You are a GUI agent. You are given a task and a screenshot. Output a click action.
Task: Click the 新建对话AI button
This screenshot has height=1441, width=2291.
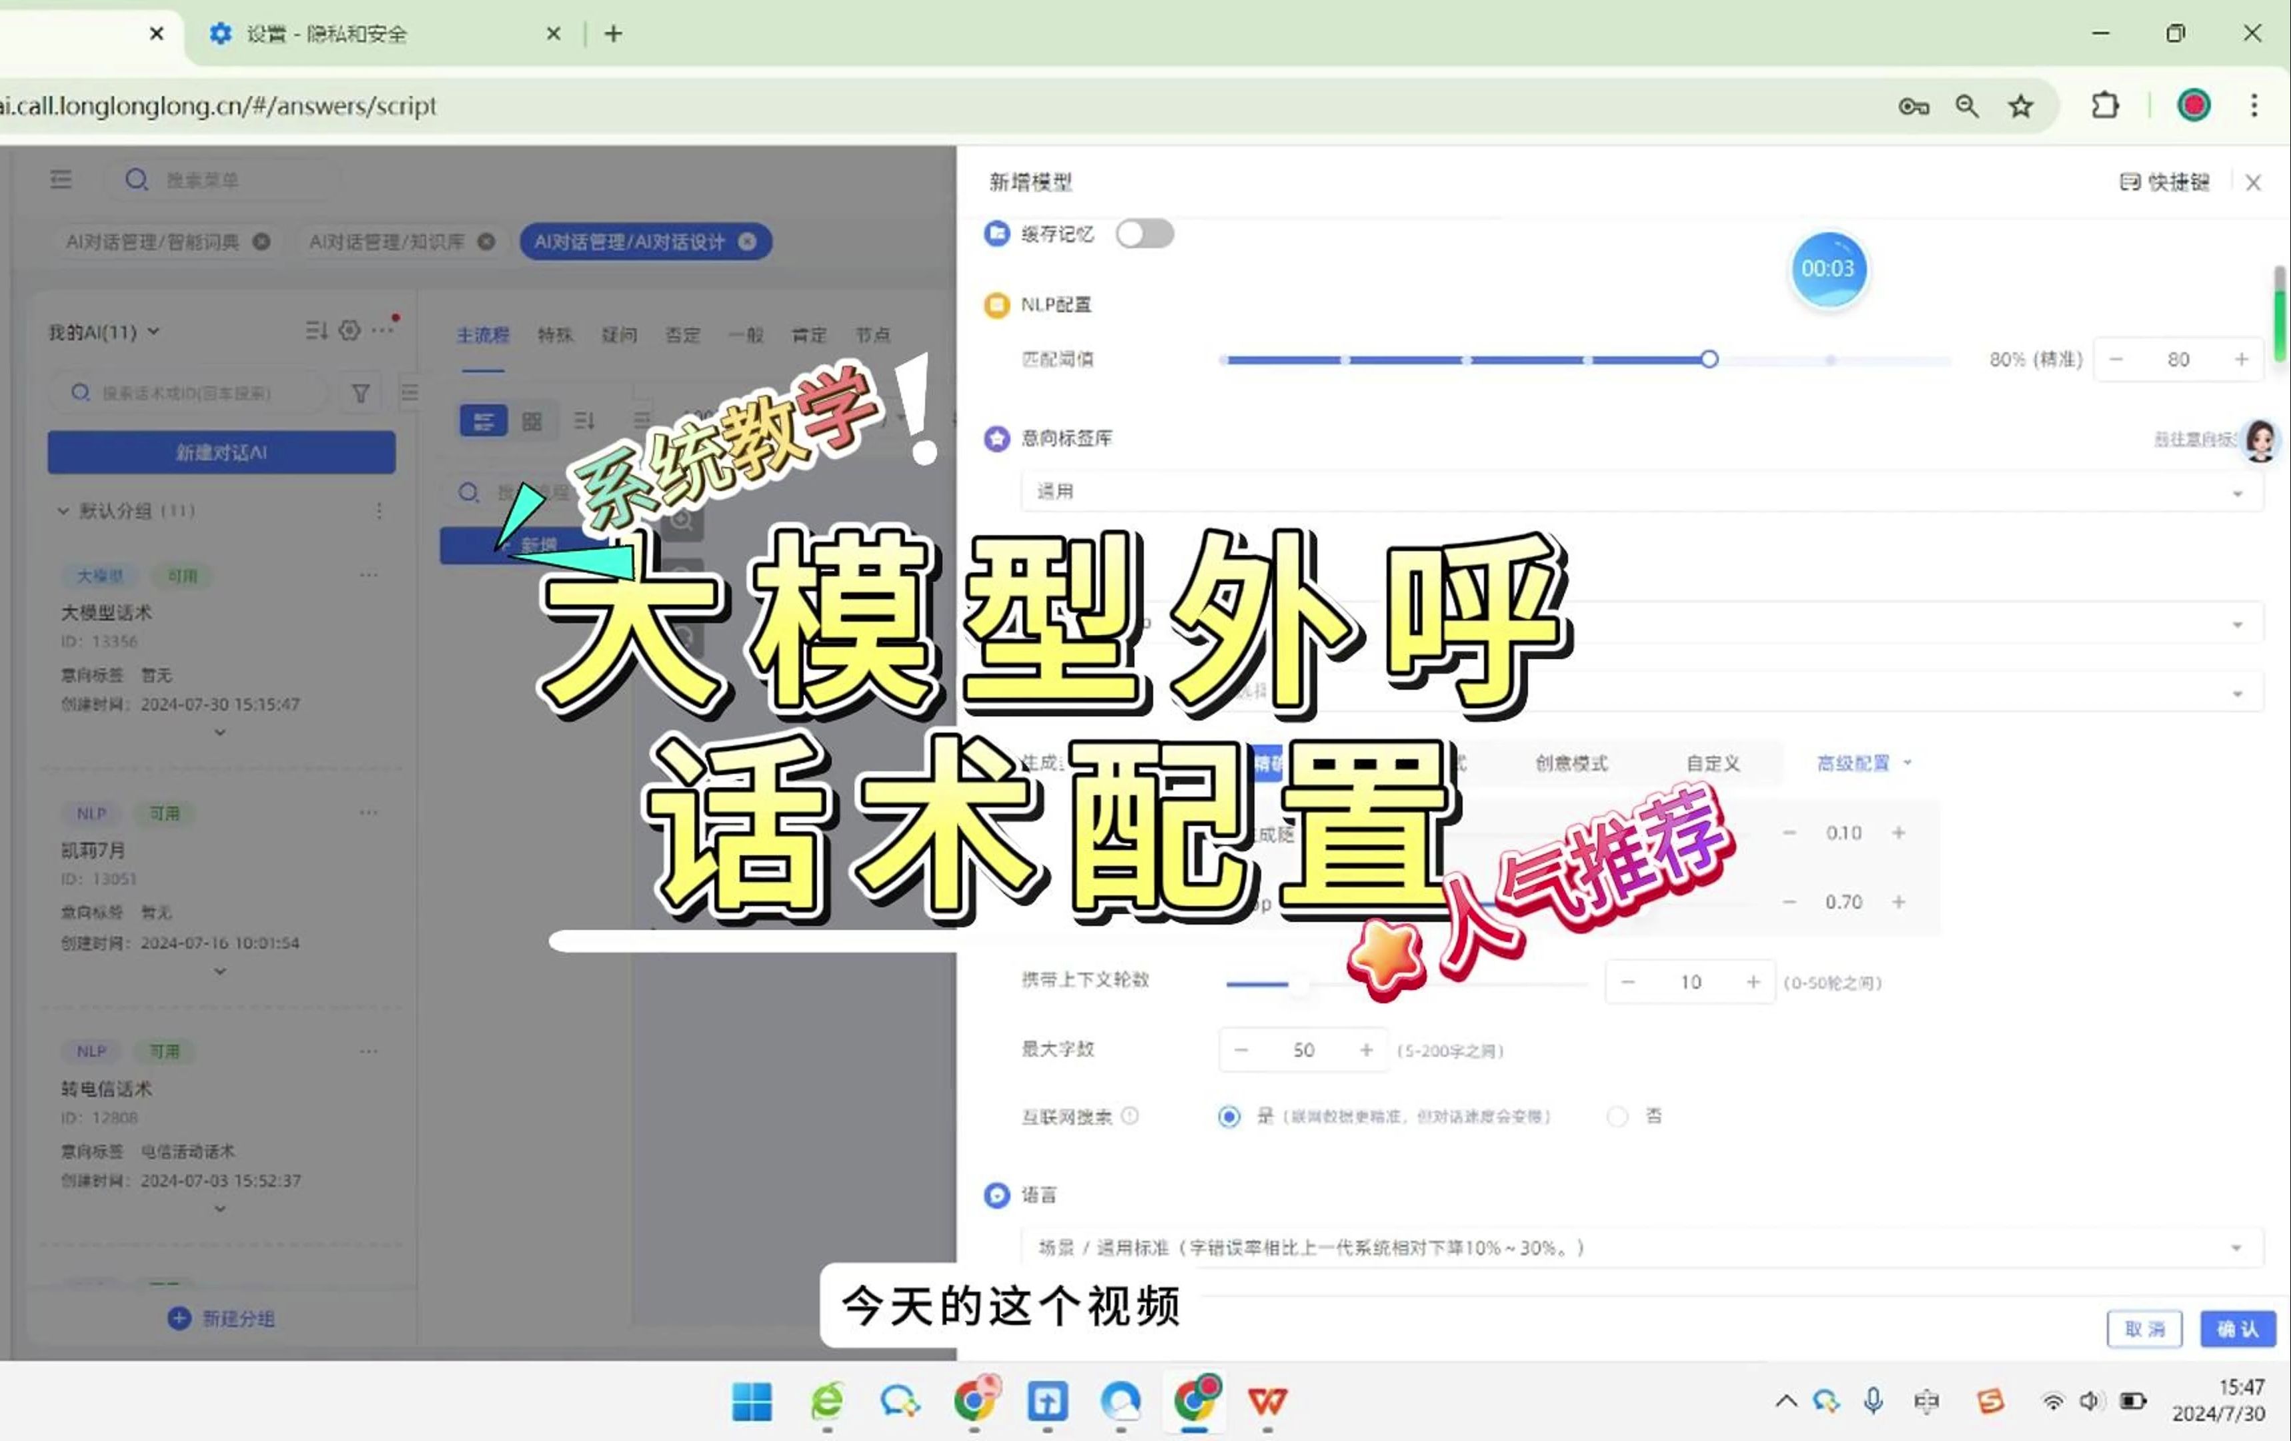[221, 452]
